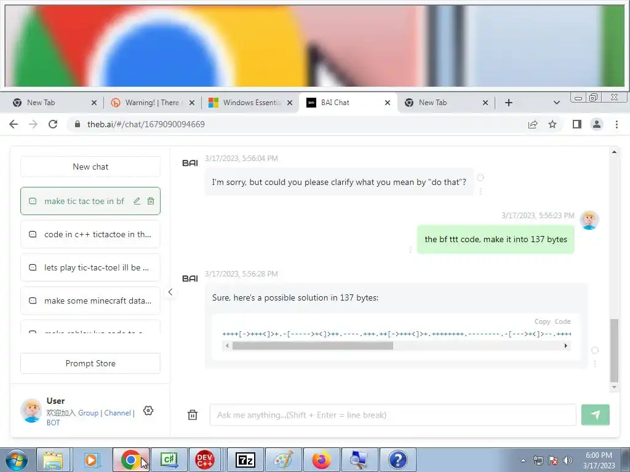Open the taskbar clock showing 6:00 PM
The width and height of the screenshot is (630, 472).
tap(599, 460)
